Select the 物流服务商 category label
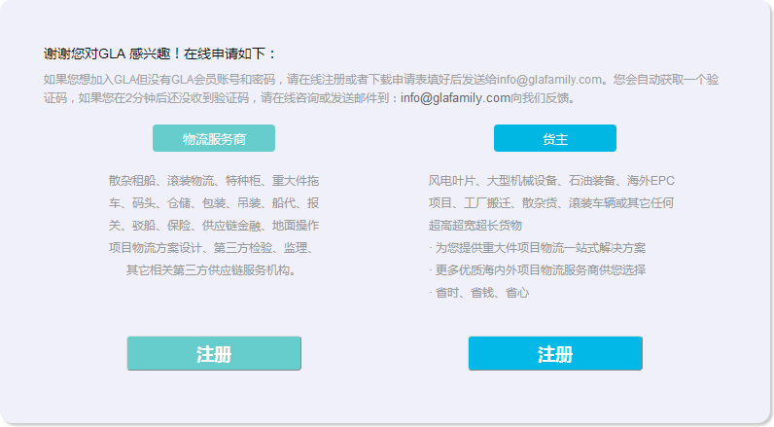Image resolution: width=774 pixels, height=427 pixels. pyautogui.click(x=214, y=139)
